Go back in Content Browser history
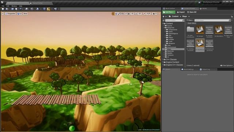The height and width of the screenshot is (132, 234). click(163, 16)
